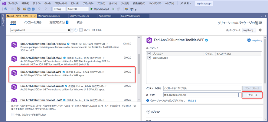Open the search history dropdown arrow

[72, 30]
